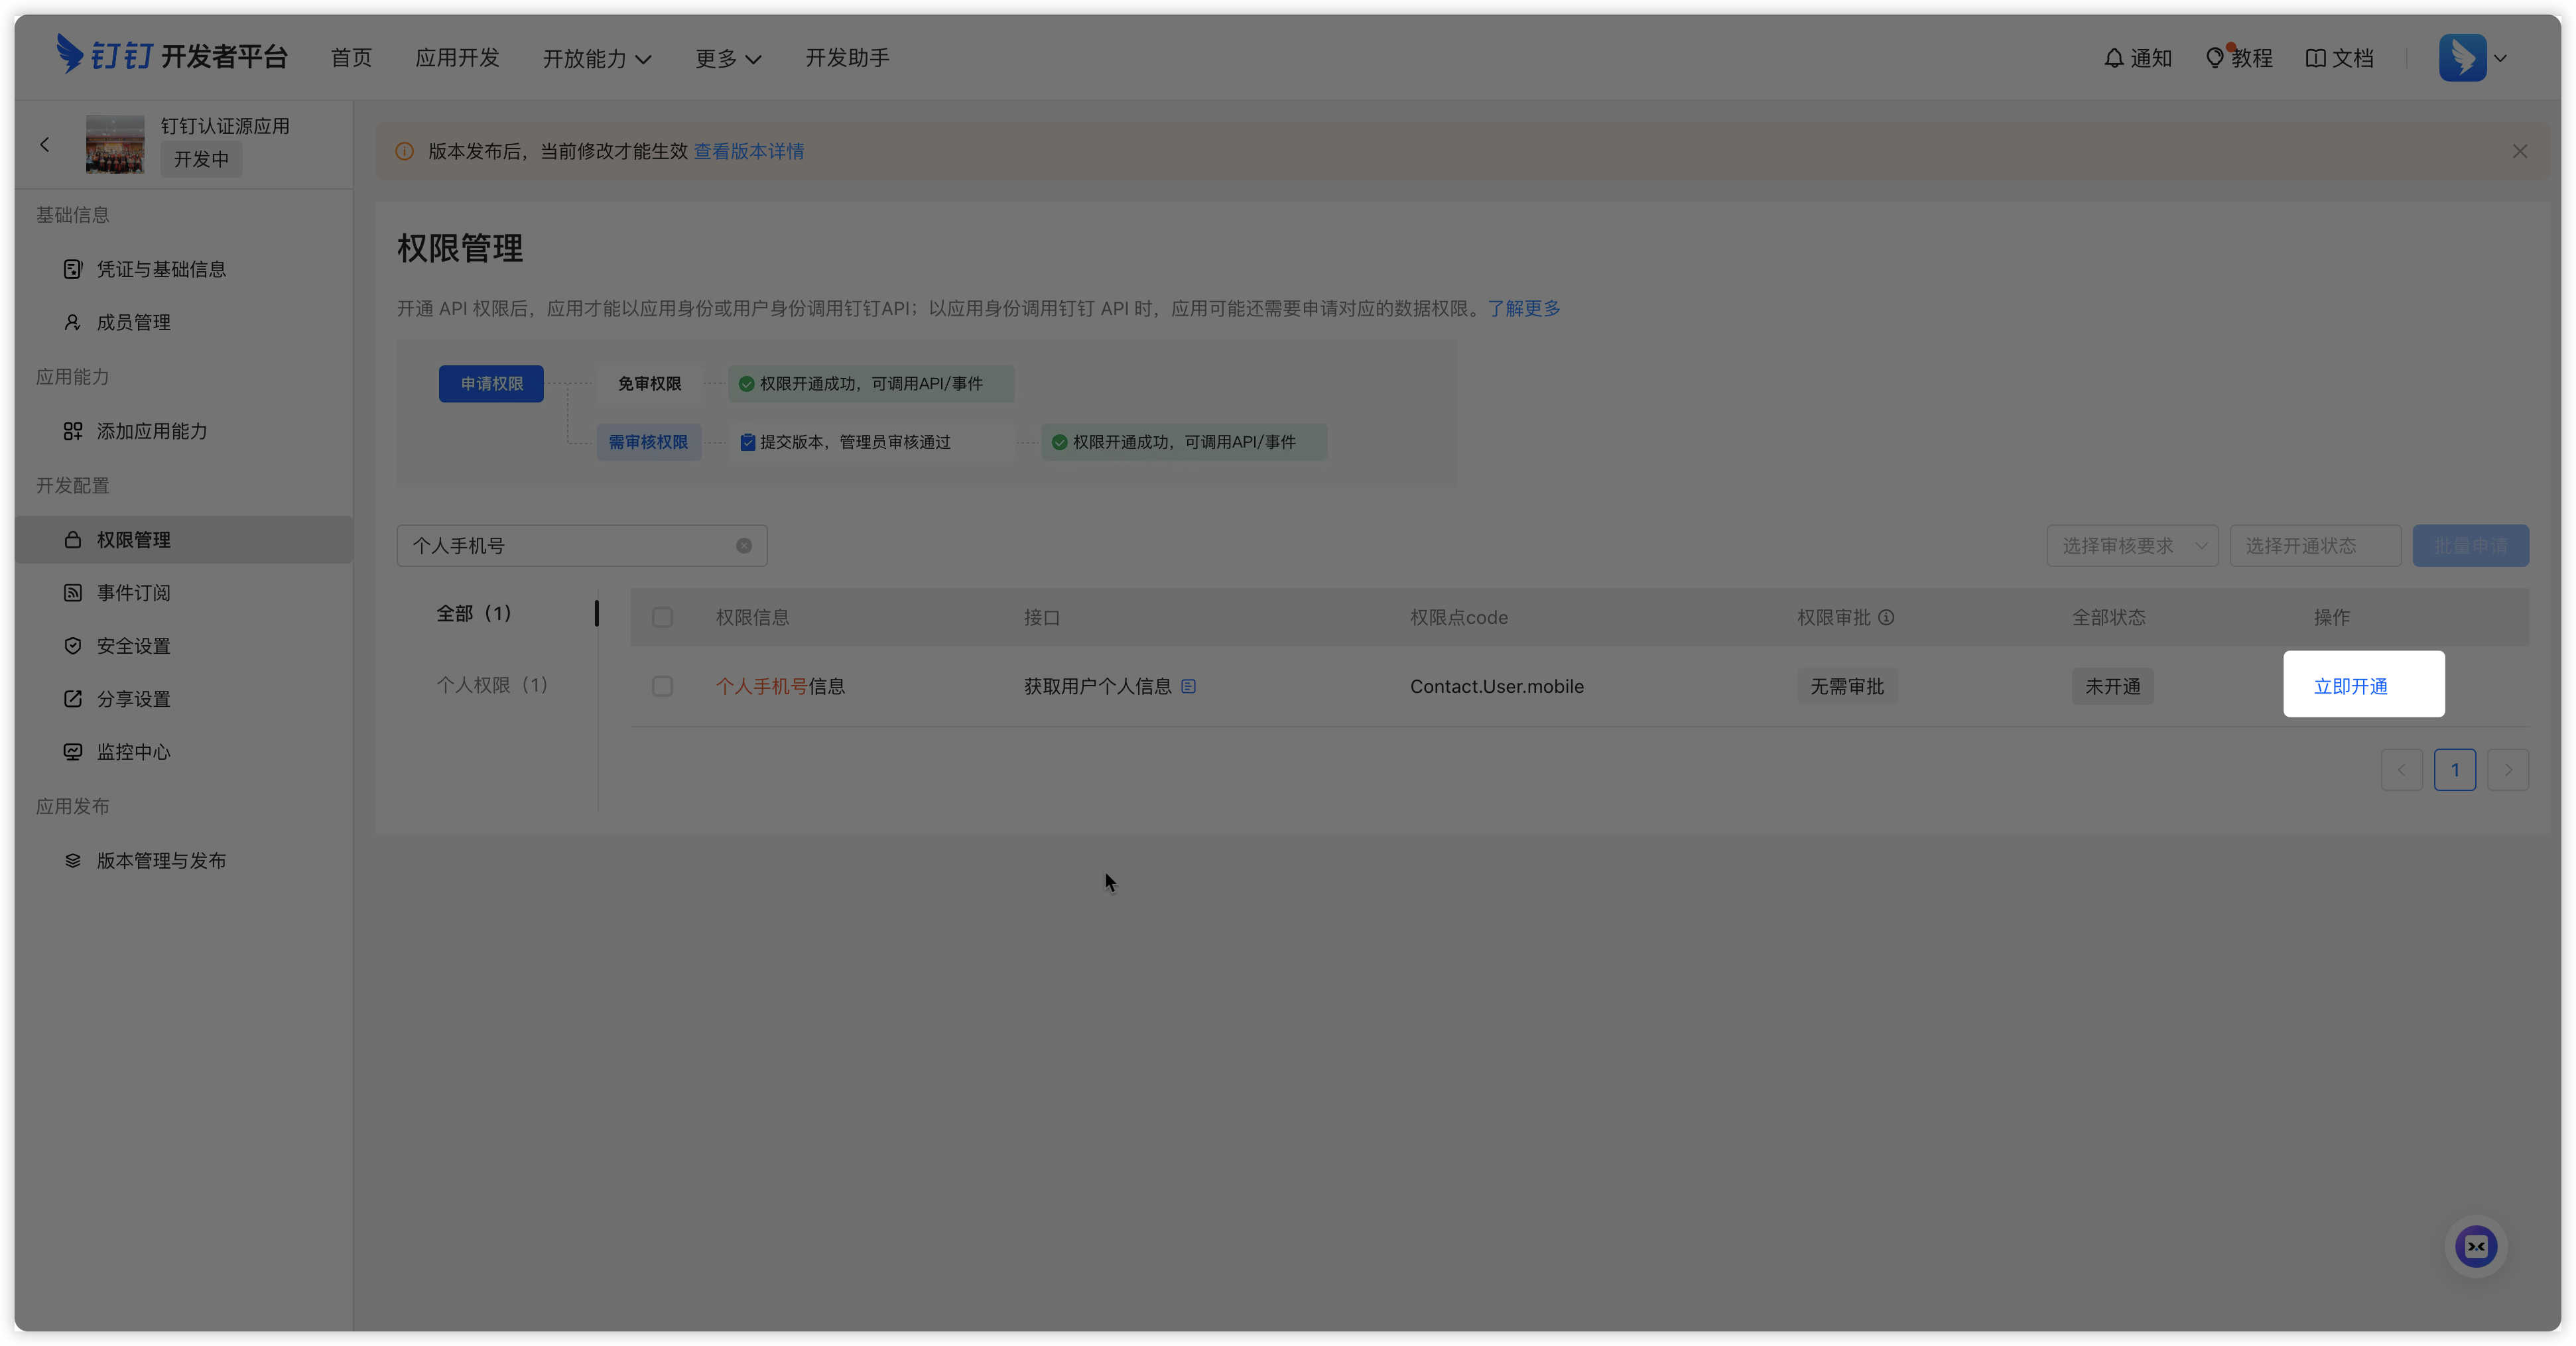Expand the 开放能力 menu
The image size is (2576, 1346).
[597, 59]
